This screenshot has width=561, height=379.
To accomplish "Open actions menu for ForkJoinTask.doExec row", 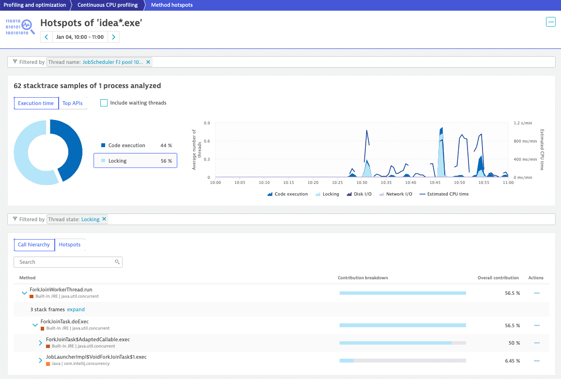I will point(536,325).
